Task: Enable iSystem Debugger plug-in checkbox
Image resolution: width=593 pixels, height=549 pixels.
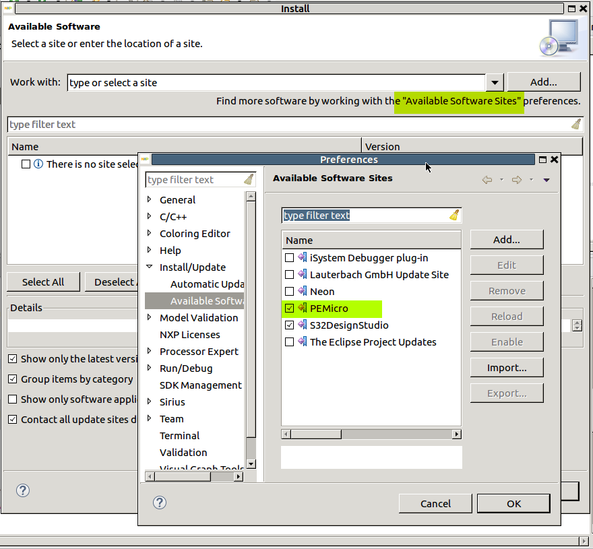Action: tap(289, 258)
